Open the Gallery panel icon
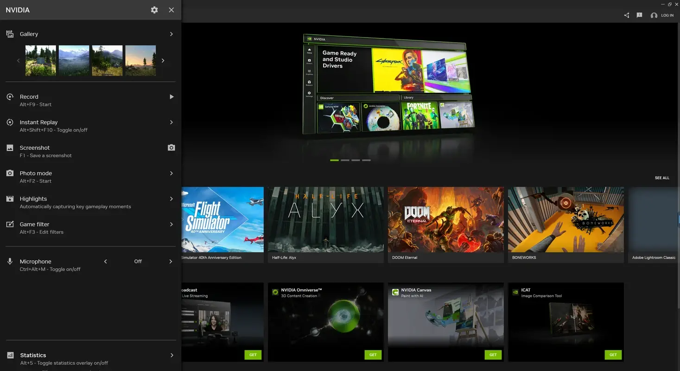 click(10, 33)
